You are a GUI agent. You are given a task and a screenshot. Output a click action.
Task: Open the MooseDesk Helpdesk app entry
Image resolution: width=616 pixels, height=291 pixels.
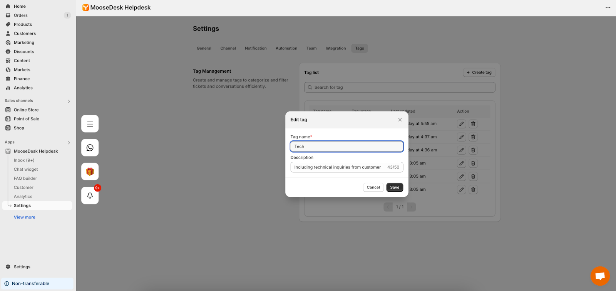click(37, 151)
